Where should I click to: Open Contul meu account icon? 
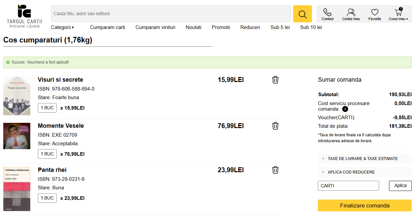coord(351,14)
